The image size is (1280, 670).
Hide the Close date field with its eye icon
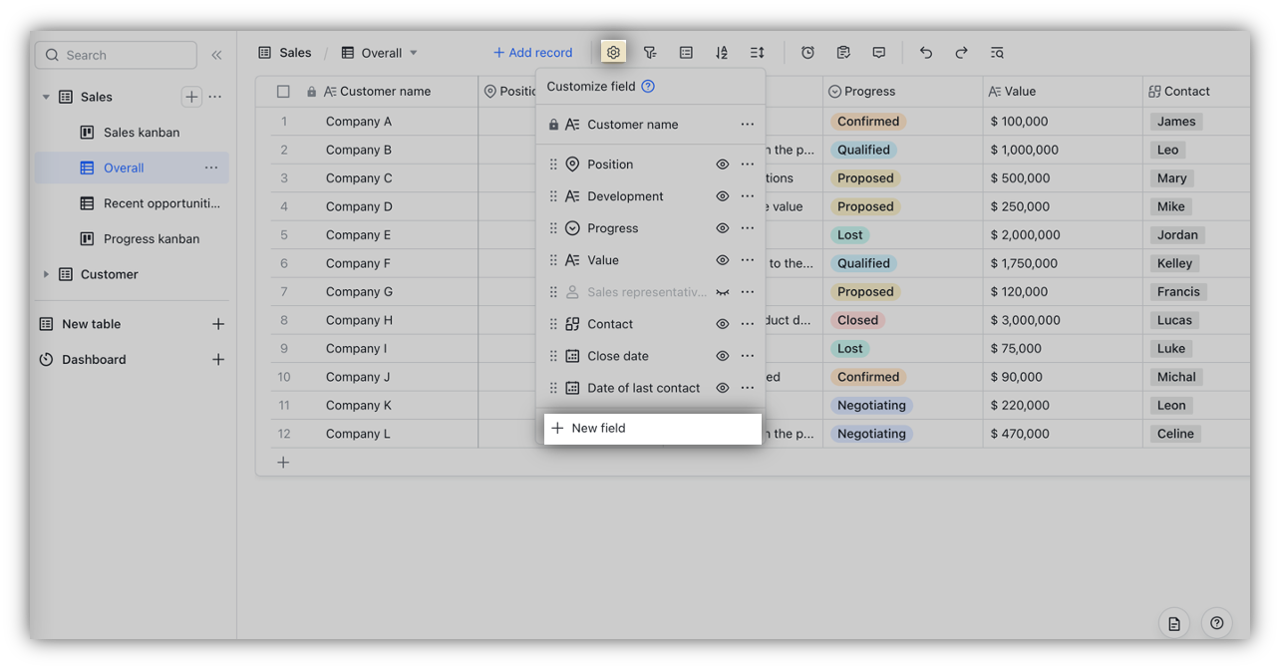[x=723, y=356]
